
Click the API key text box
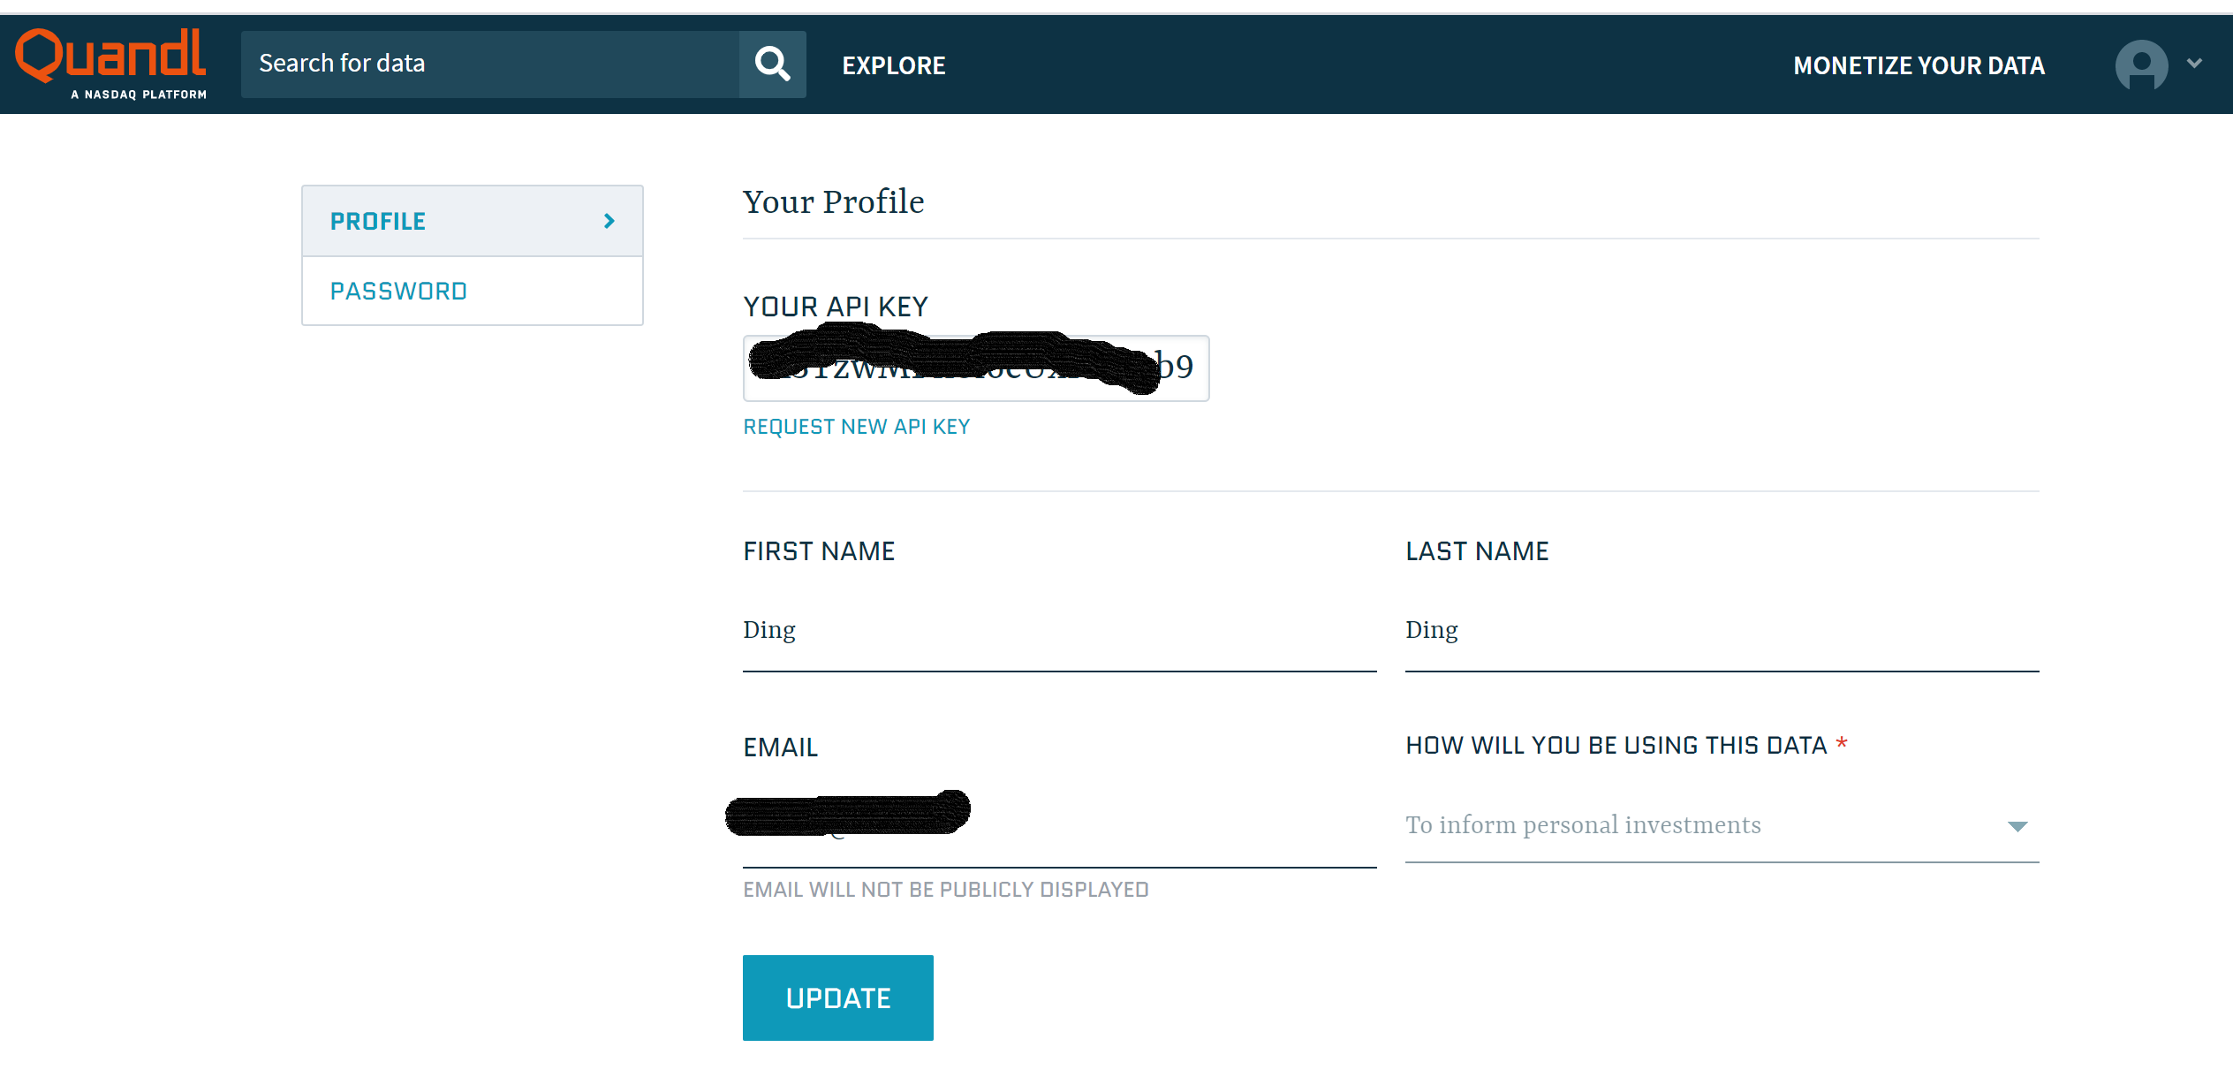point(975,368)
